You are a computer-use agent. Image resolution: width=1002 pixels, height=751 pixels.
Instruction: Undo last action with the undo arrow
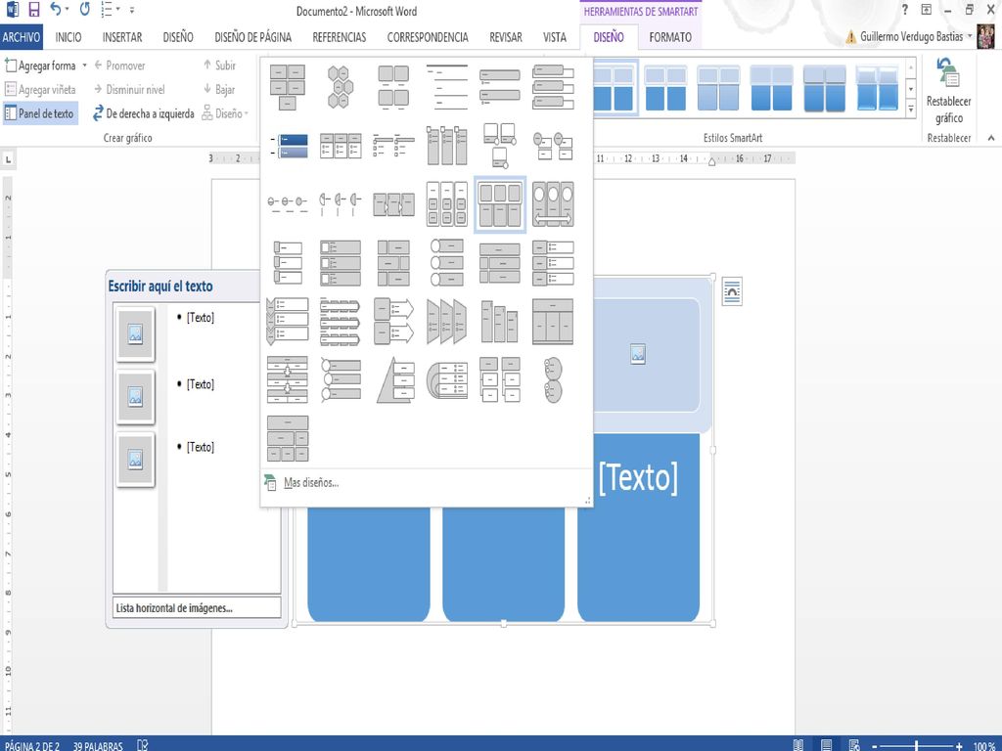[56, 9]
